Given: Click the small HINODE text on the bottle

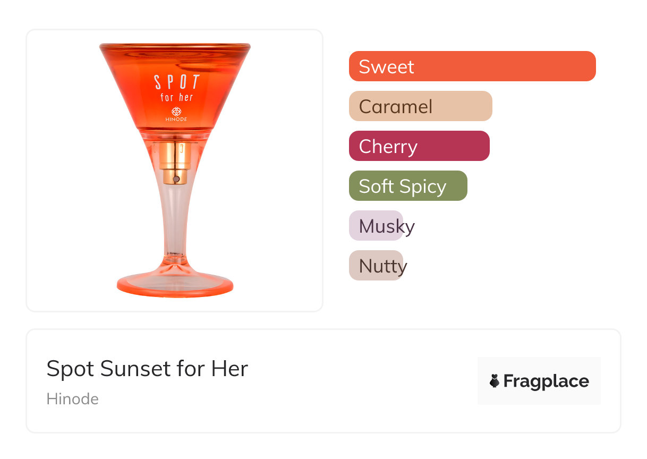Looking at the screenshot, I should [x=176, y=120].
